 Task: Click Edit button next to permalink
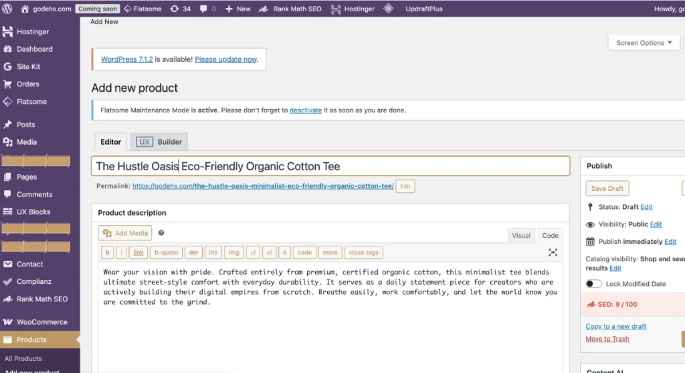(x=405, y=186)
